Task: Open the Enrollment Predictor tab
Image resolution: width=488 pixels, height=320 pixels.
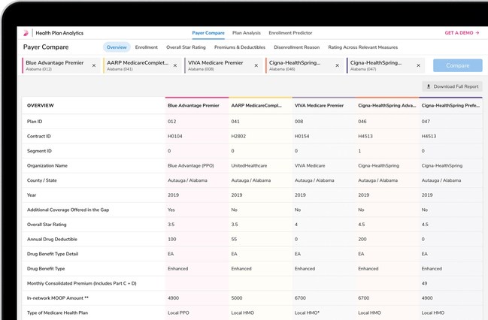Action: click(290, 32)
